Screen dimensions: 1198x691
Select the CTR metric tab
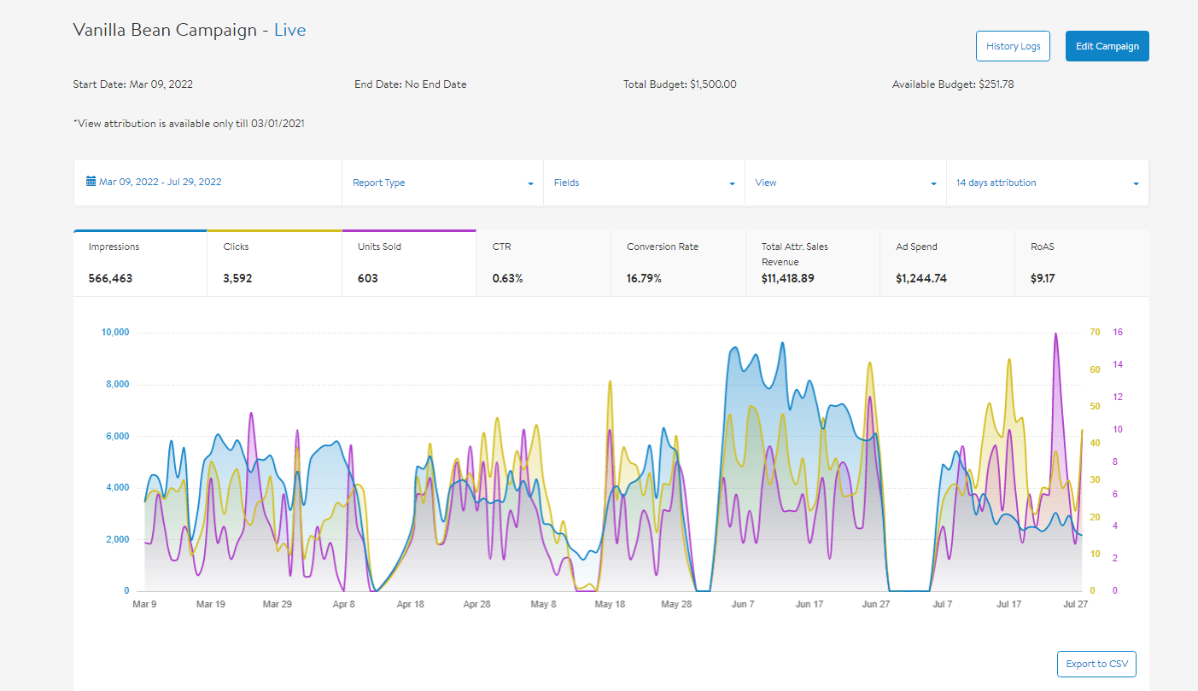pyautogui.click(x=543, y=263)
